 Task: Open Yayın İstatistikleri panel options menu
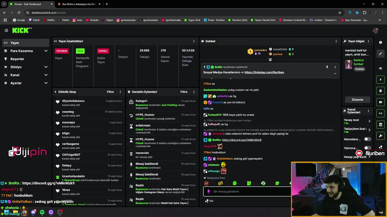(x=194, y=41)
